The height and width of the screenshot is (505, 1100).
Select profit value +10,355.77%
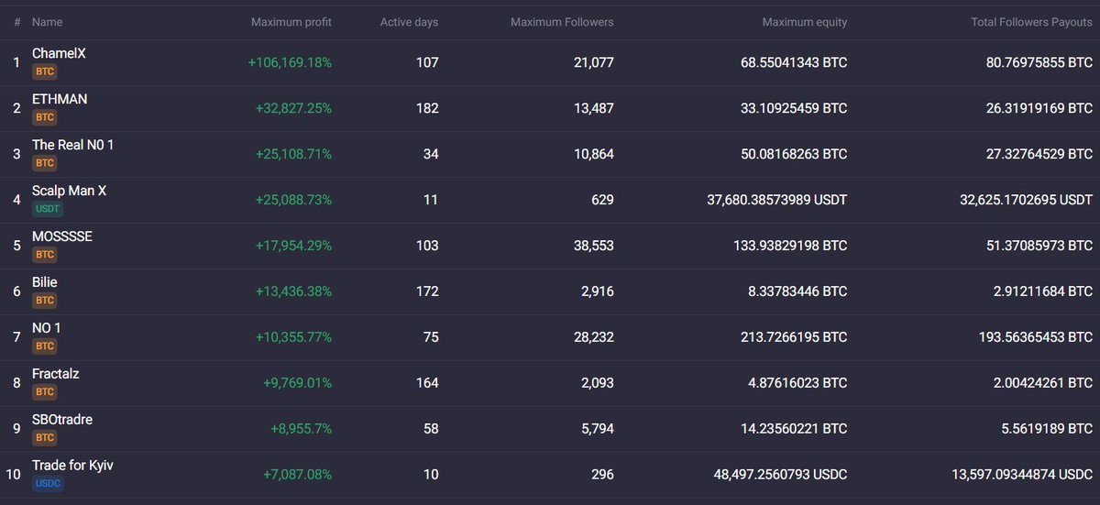(x=293, y=337)
